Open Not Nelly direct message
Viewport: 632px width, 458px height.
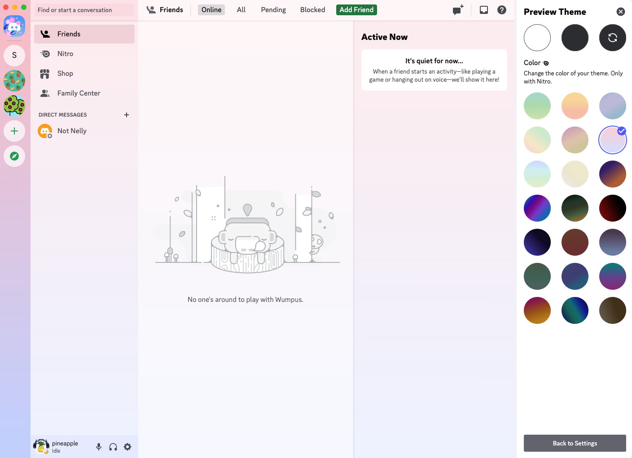pos(84,131)
